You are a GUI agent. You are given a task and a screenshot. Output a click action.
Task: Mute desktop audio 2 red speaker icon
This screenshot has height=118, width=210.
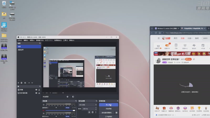coord(43,110)
